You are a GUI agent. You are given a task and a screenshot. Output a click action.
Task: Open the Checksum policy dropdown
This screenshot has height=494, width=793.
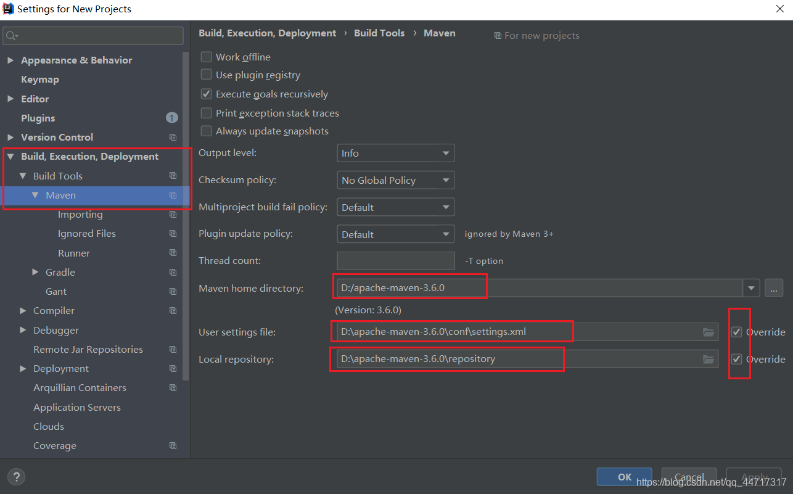[x=396, y=180]
